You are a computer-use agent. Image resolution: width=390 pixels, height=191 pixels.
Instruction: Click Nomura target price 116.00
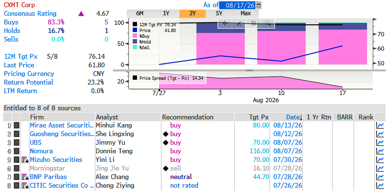click(x=259, y=151)
